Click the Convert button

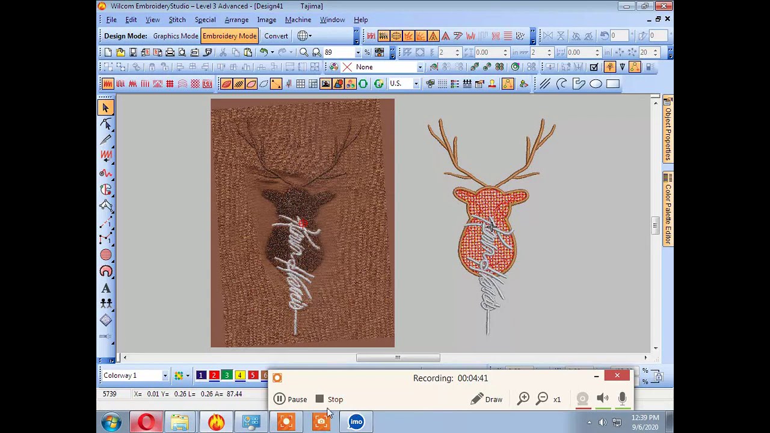pos(276,36)
